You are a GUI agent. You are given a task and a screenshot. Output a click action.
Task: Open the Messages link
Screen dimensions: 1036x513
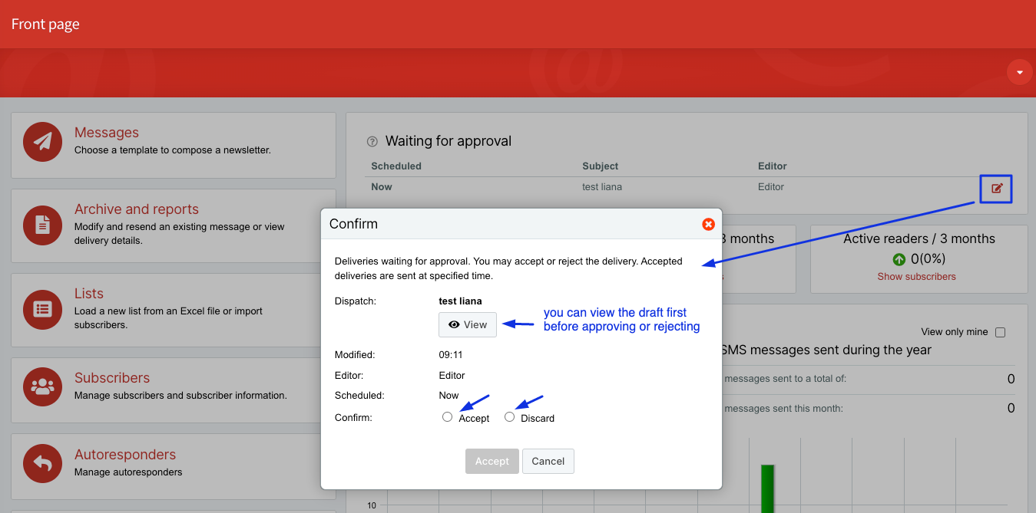107,133
